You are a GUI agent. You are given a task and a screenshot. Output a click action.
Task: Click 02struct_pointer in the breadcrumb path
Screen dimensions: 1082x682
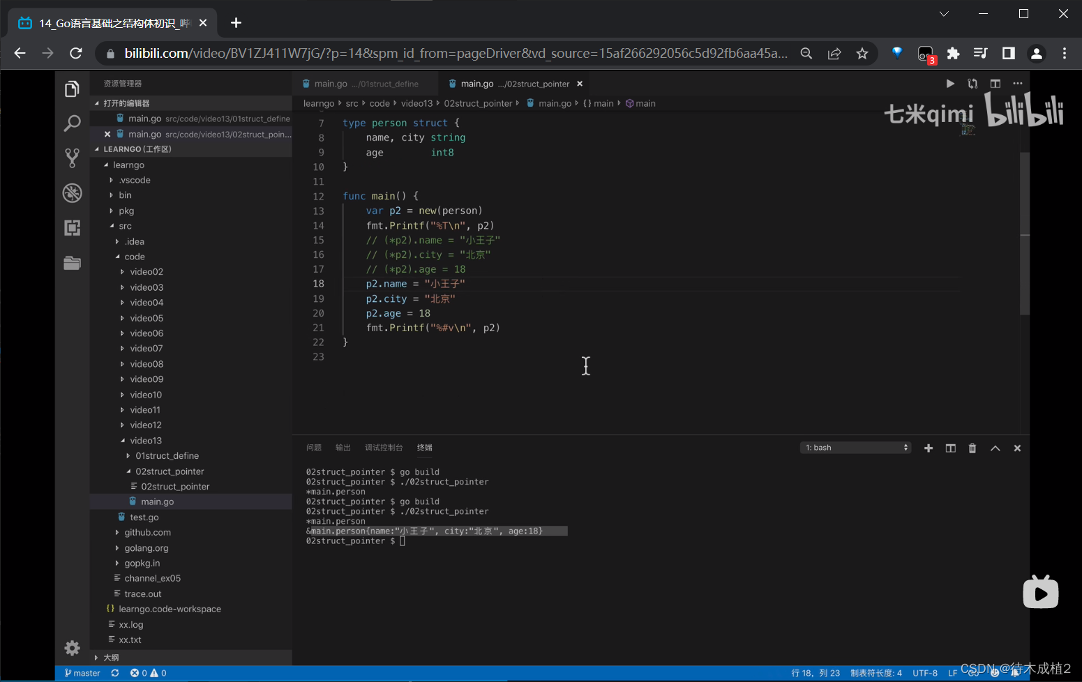point(478,103)
